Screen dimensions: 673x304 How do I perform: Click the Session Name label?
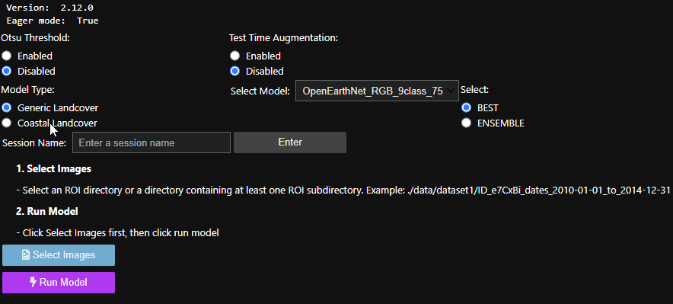pyautogui.click(x=34, y=142)
